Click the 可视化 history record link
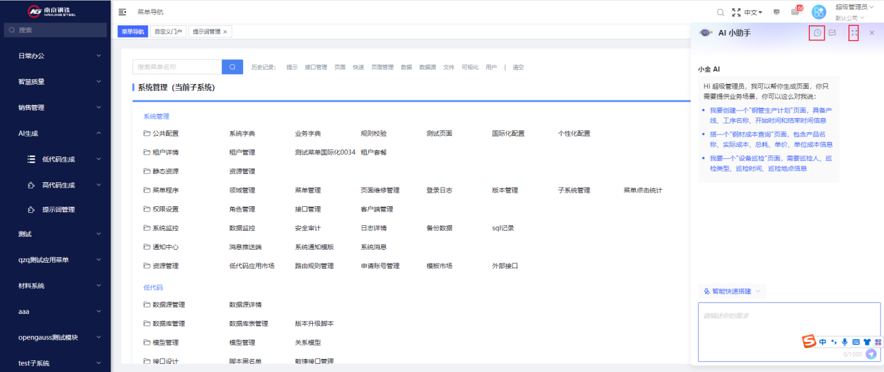Viewport: 884px width, 372px height. pyautogui.click(x=469, y=67)
